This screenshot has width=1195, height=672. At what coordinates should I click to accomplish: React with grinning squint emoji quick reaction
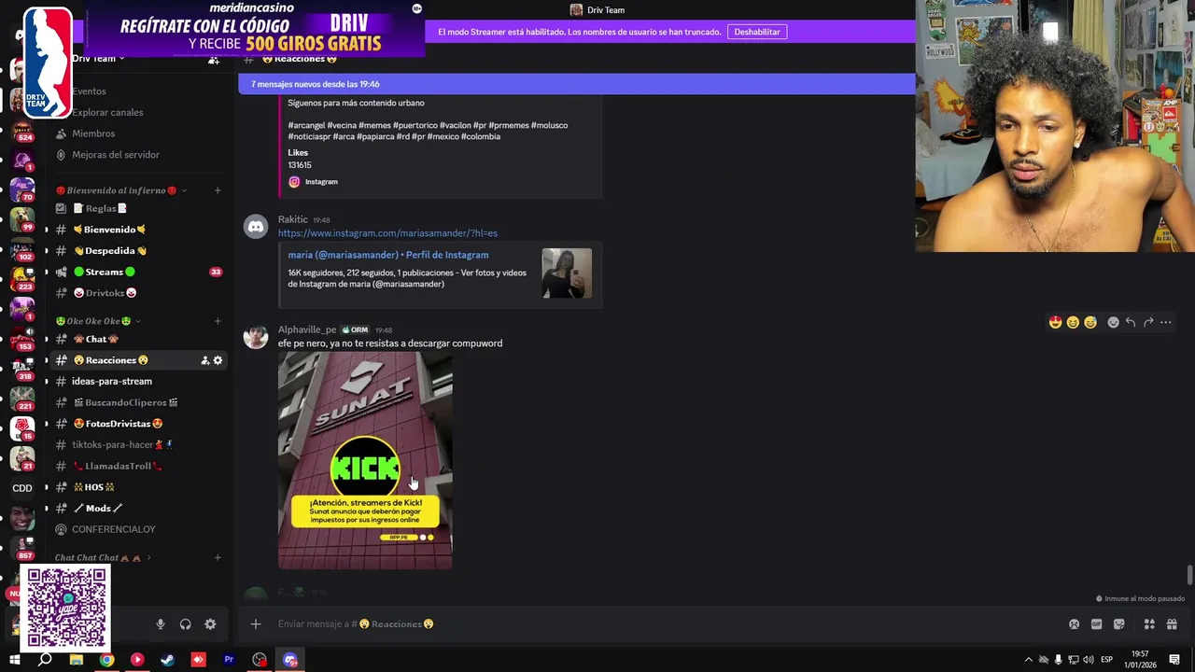1073,322
